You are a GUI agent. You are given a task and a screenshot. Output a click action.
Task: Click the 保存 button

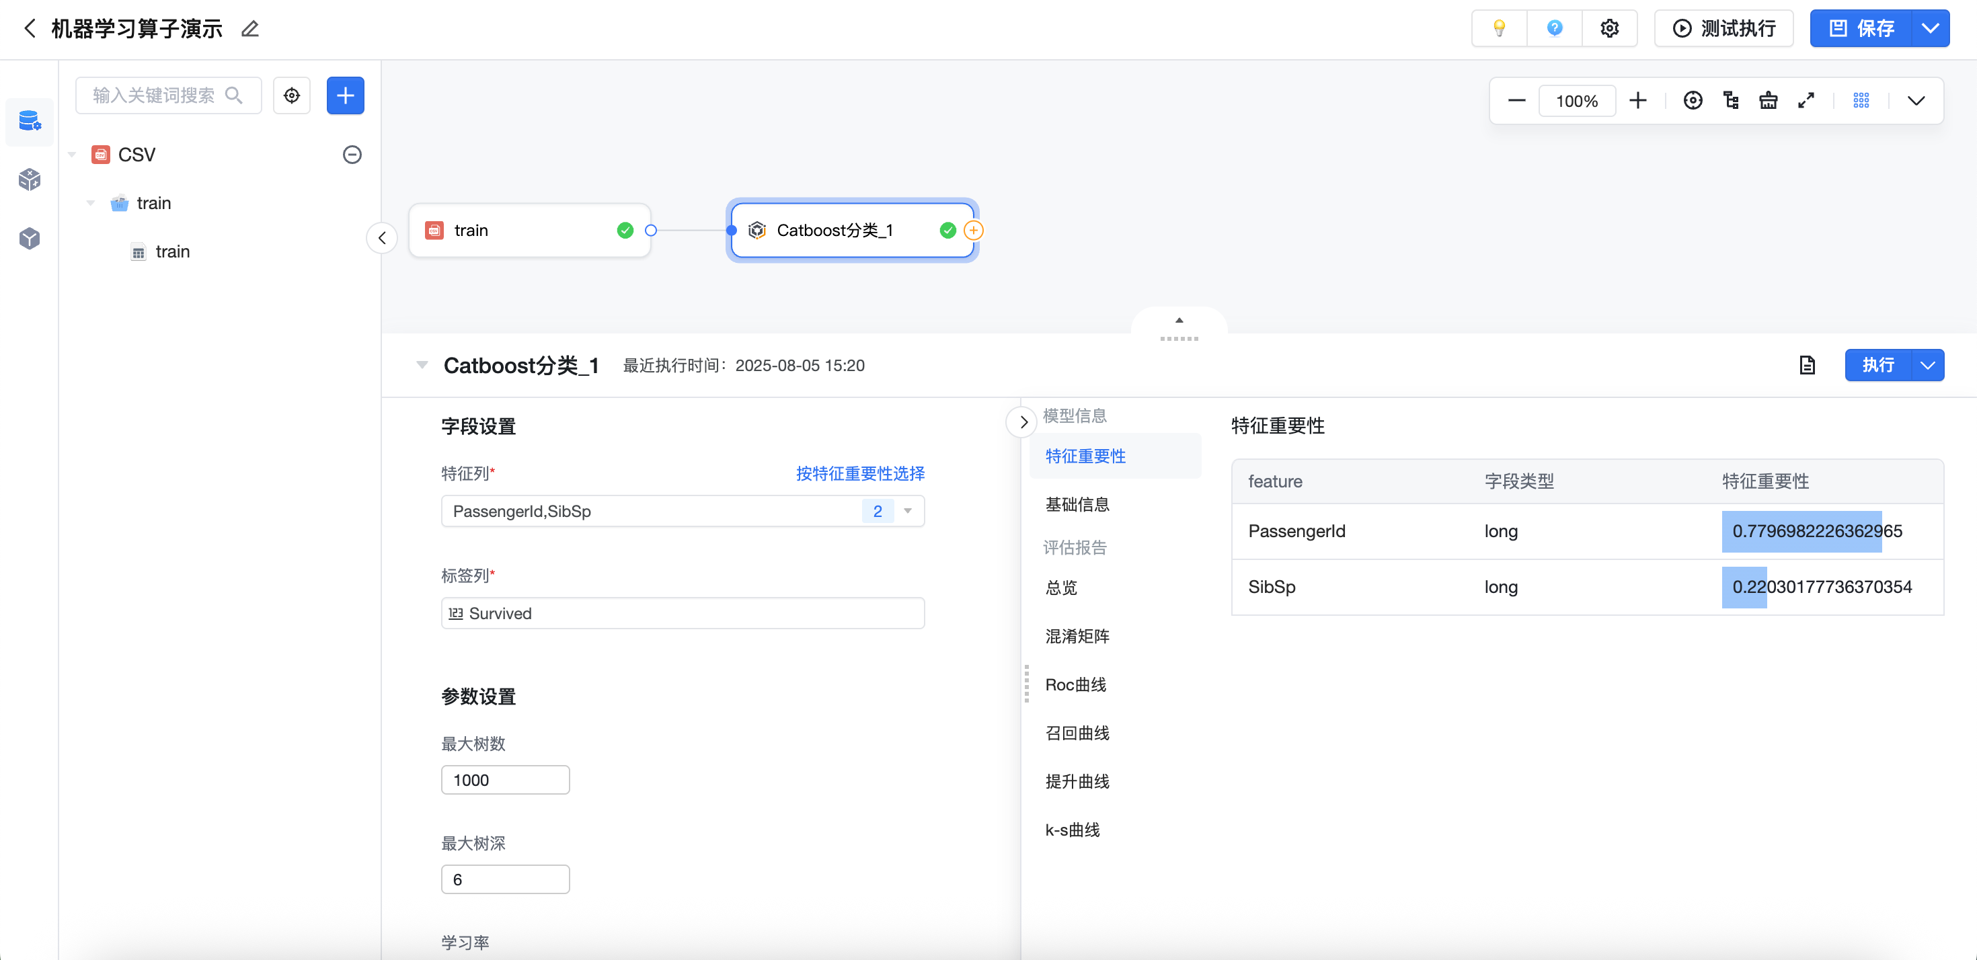[1861, 28]
